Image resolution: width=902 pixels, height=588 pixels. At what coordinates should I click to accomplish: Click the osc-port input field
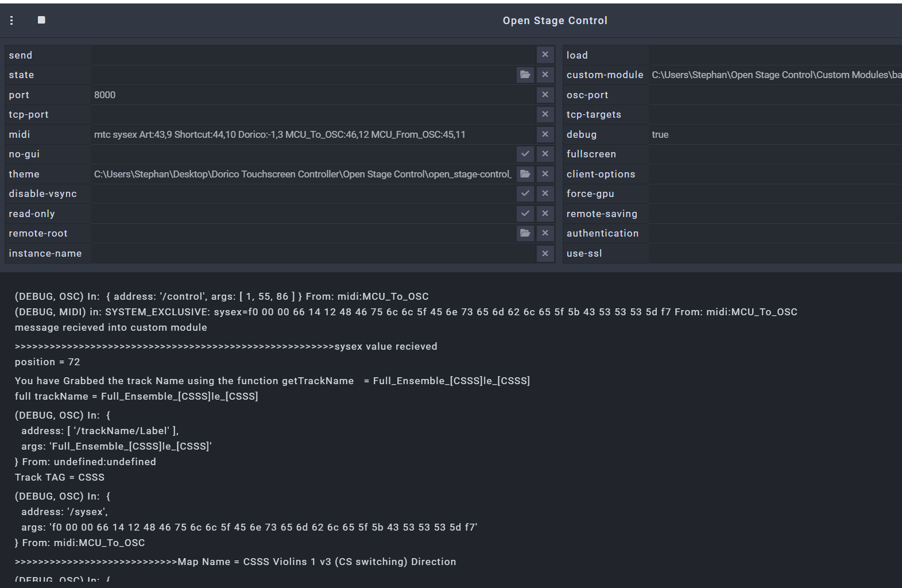click(x=775, y=95)
